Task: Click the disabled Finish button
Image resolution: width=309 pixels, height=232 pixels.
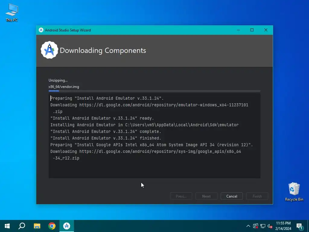Action: tap(257, 196)
